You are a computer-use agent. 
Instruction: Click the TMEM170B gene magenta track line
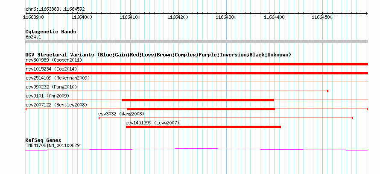tap(196, 149)
